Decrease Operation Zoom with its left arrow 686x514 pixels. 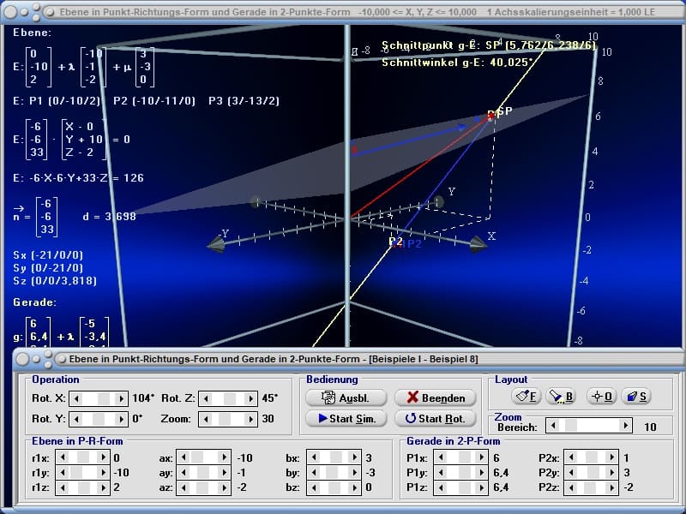206,419
